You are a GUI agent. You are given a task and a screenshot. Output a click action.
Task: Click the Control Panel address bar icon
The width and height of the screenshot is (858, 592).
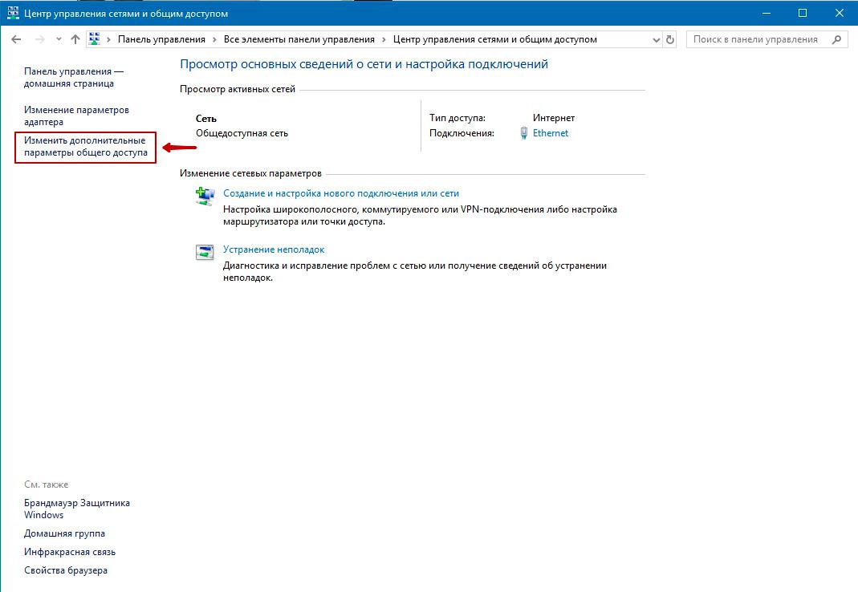[94, 39]
